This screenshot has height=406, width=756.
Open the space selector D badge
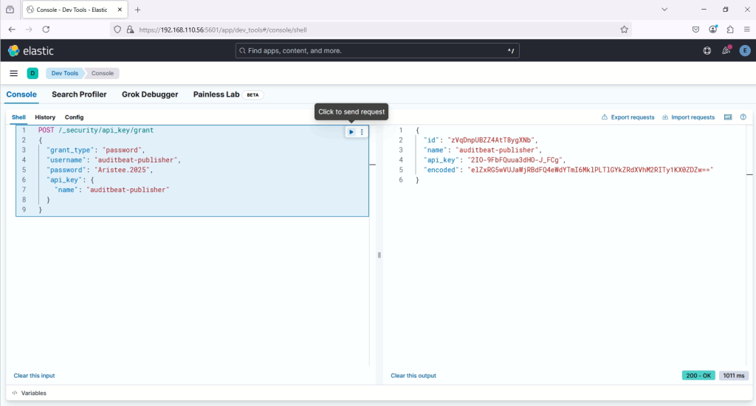[32, 73]
